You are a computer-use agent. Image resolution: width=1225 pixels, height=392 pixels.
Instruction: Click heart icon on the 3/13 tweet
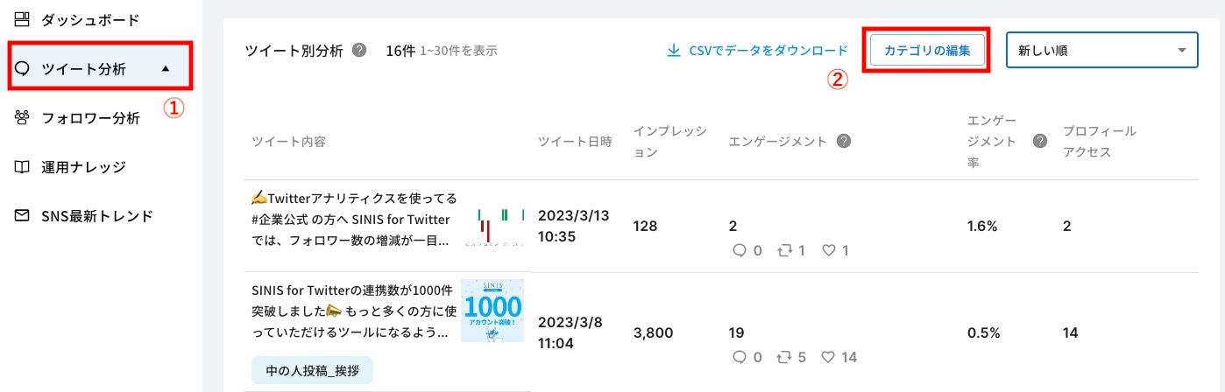point(829,250)
